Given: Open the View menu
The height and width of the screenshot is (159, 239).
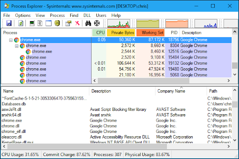Looking at the screenshot, I should 40,15.
